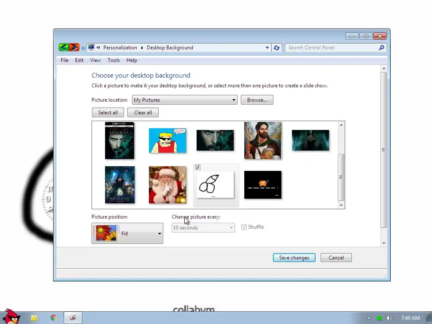Maximize the Desktop Background window
This screenshot has width=432, height=324.
click(x=366, y=36)
